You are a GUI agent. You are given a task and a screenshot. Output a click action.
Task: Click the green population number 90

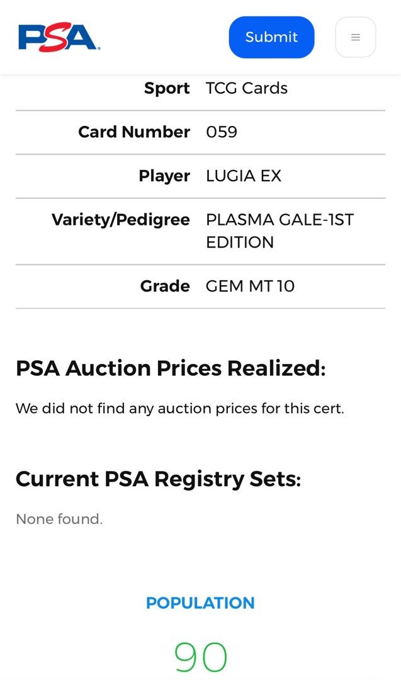(x=200, y=657)
